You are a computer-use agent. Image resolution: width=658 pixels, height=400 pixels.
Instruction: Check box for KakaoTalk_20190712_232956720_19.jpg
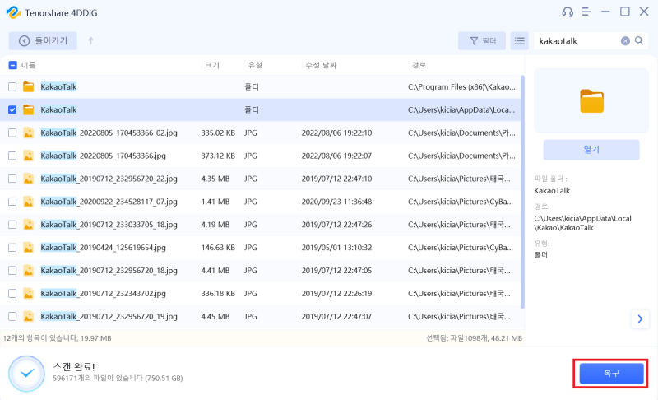pos(12,317)
